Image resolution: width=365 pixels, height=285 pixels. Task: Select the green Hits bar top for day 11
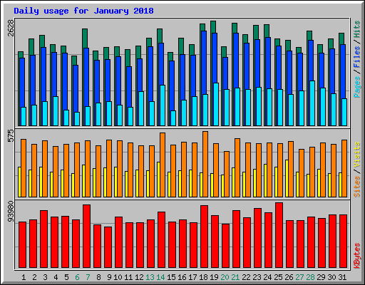tap(128, 58)
